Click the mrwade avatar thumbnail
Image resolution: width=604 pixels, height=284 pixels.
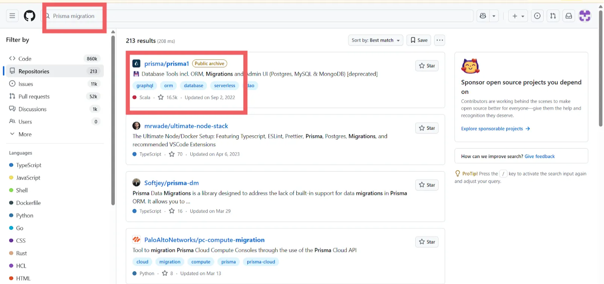tap(136, 126)
